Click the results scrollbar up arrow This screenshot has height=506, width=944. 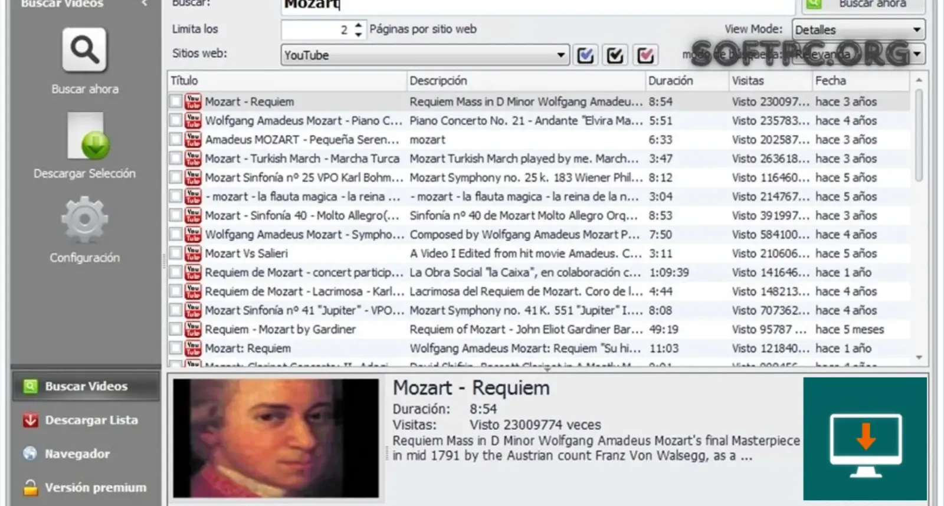click(x=919, y=80)
